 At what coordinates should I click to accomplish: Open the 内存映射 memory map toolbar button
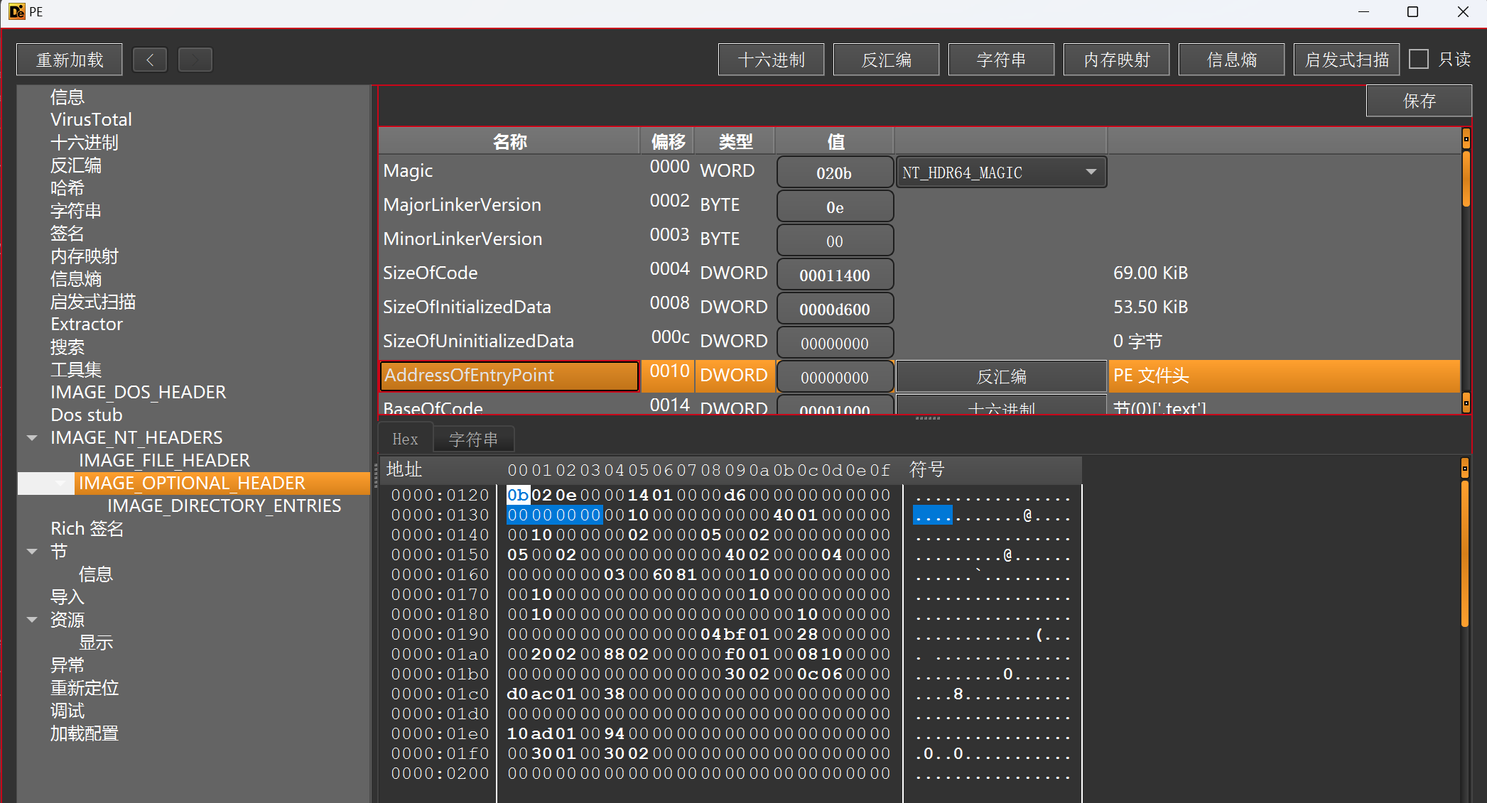tap(1117, 60)
